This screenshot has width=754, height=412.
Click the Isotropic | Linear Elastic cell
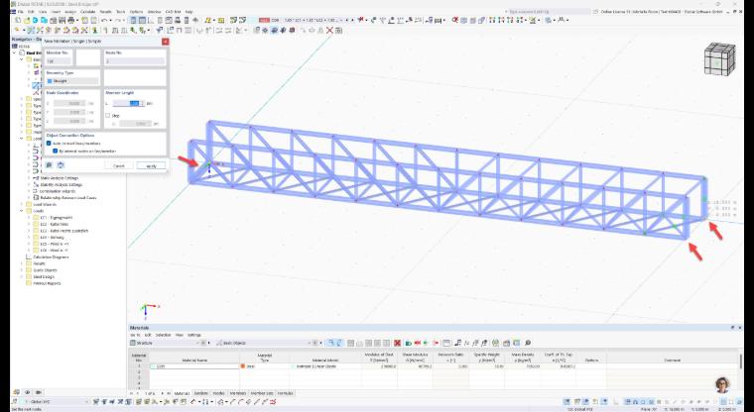tap(325, 366)
